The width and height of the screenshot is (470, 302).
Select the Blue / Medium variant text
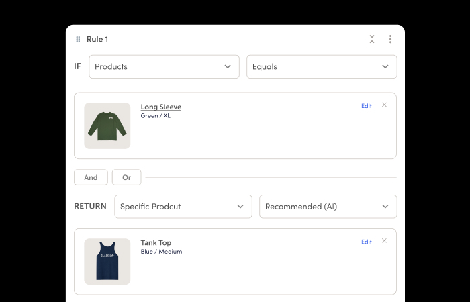[161, 252]
